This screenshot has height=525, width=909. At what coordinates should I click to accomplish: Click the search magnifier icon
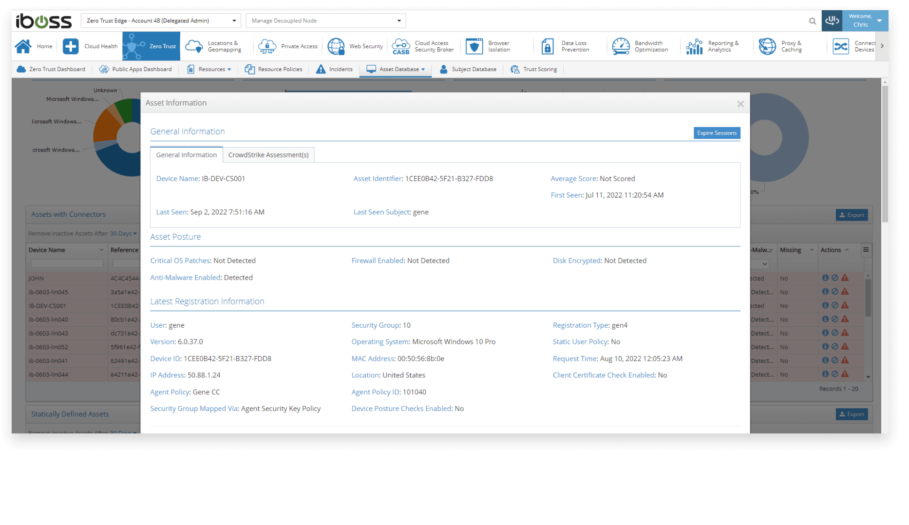point(813,21)
